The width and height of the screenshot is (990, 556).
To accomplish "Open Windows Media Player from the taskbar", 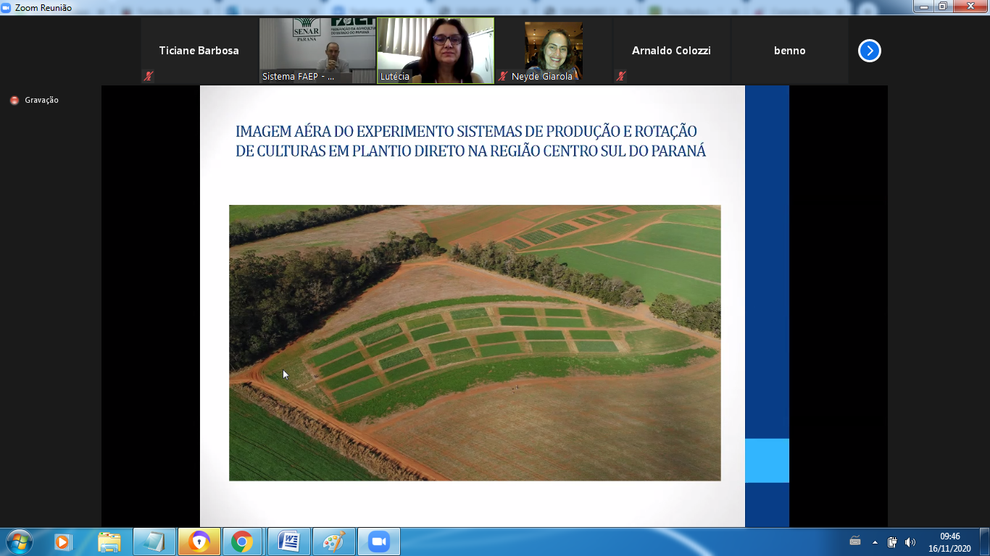I will coord(63,542).
